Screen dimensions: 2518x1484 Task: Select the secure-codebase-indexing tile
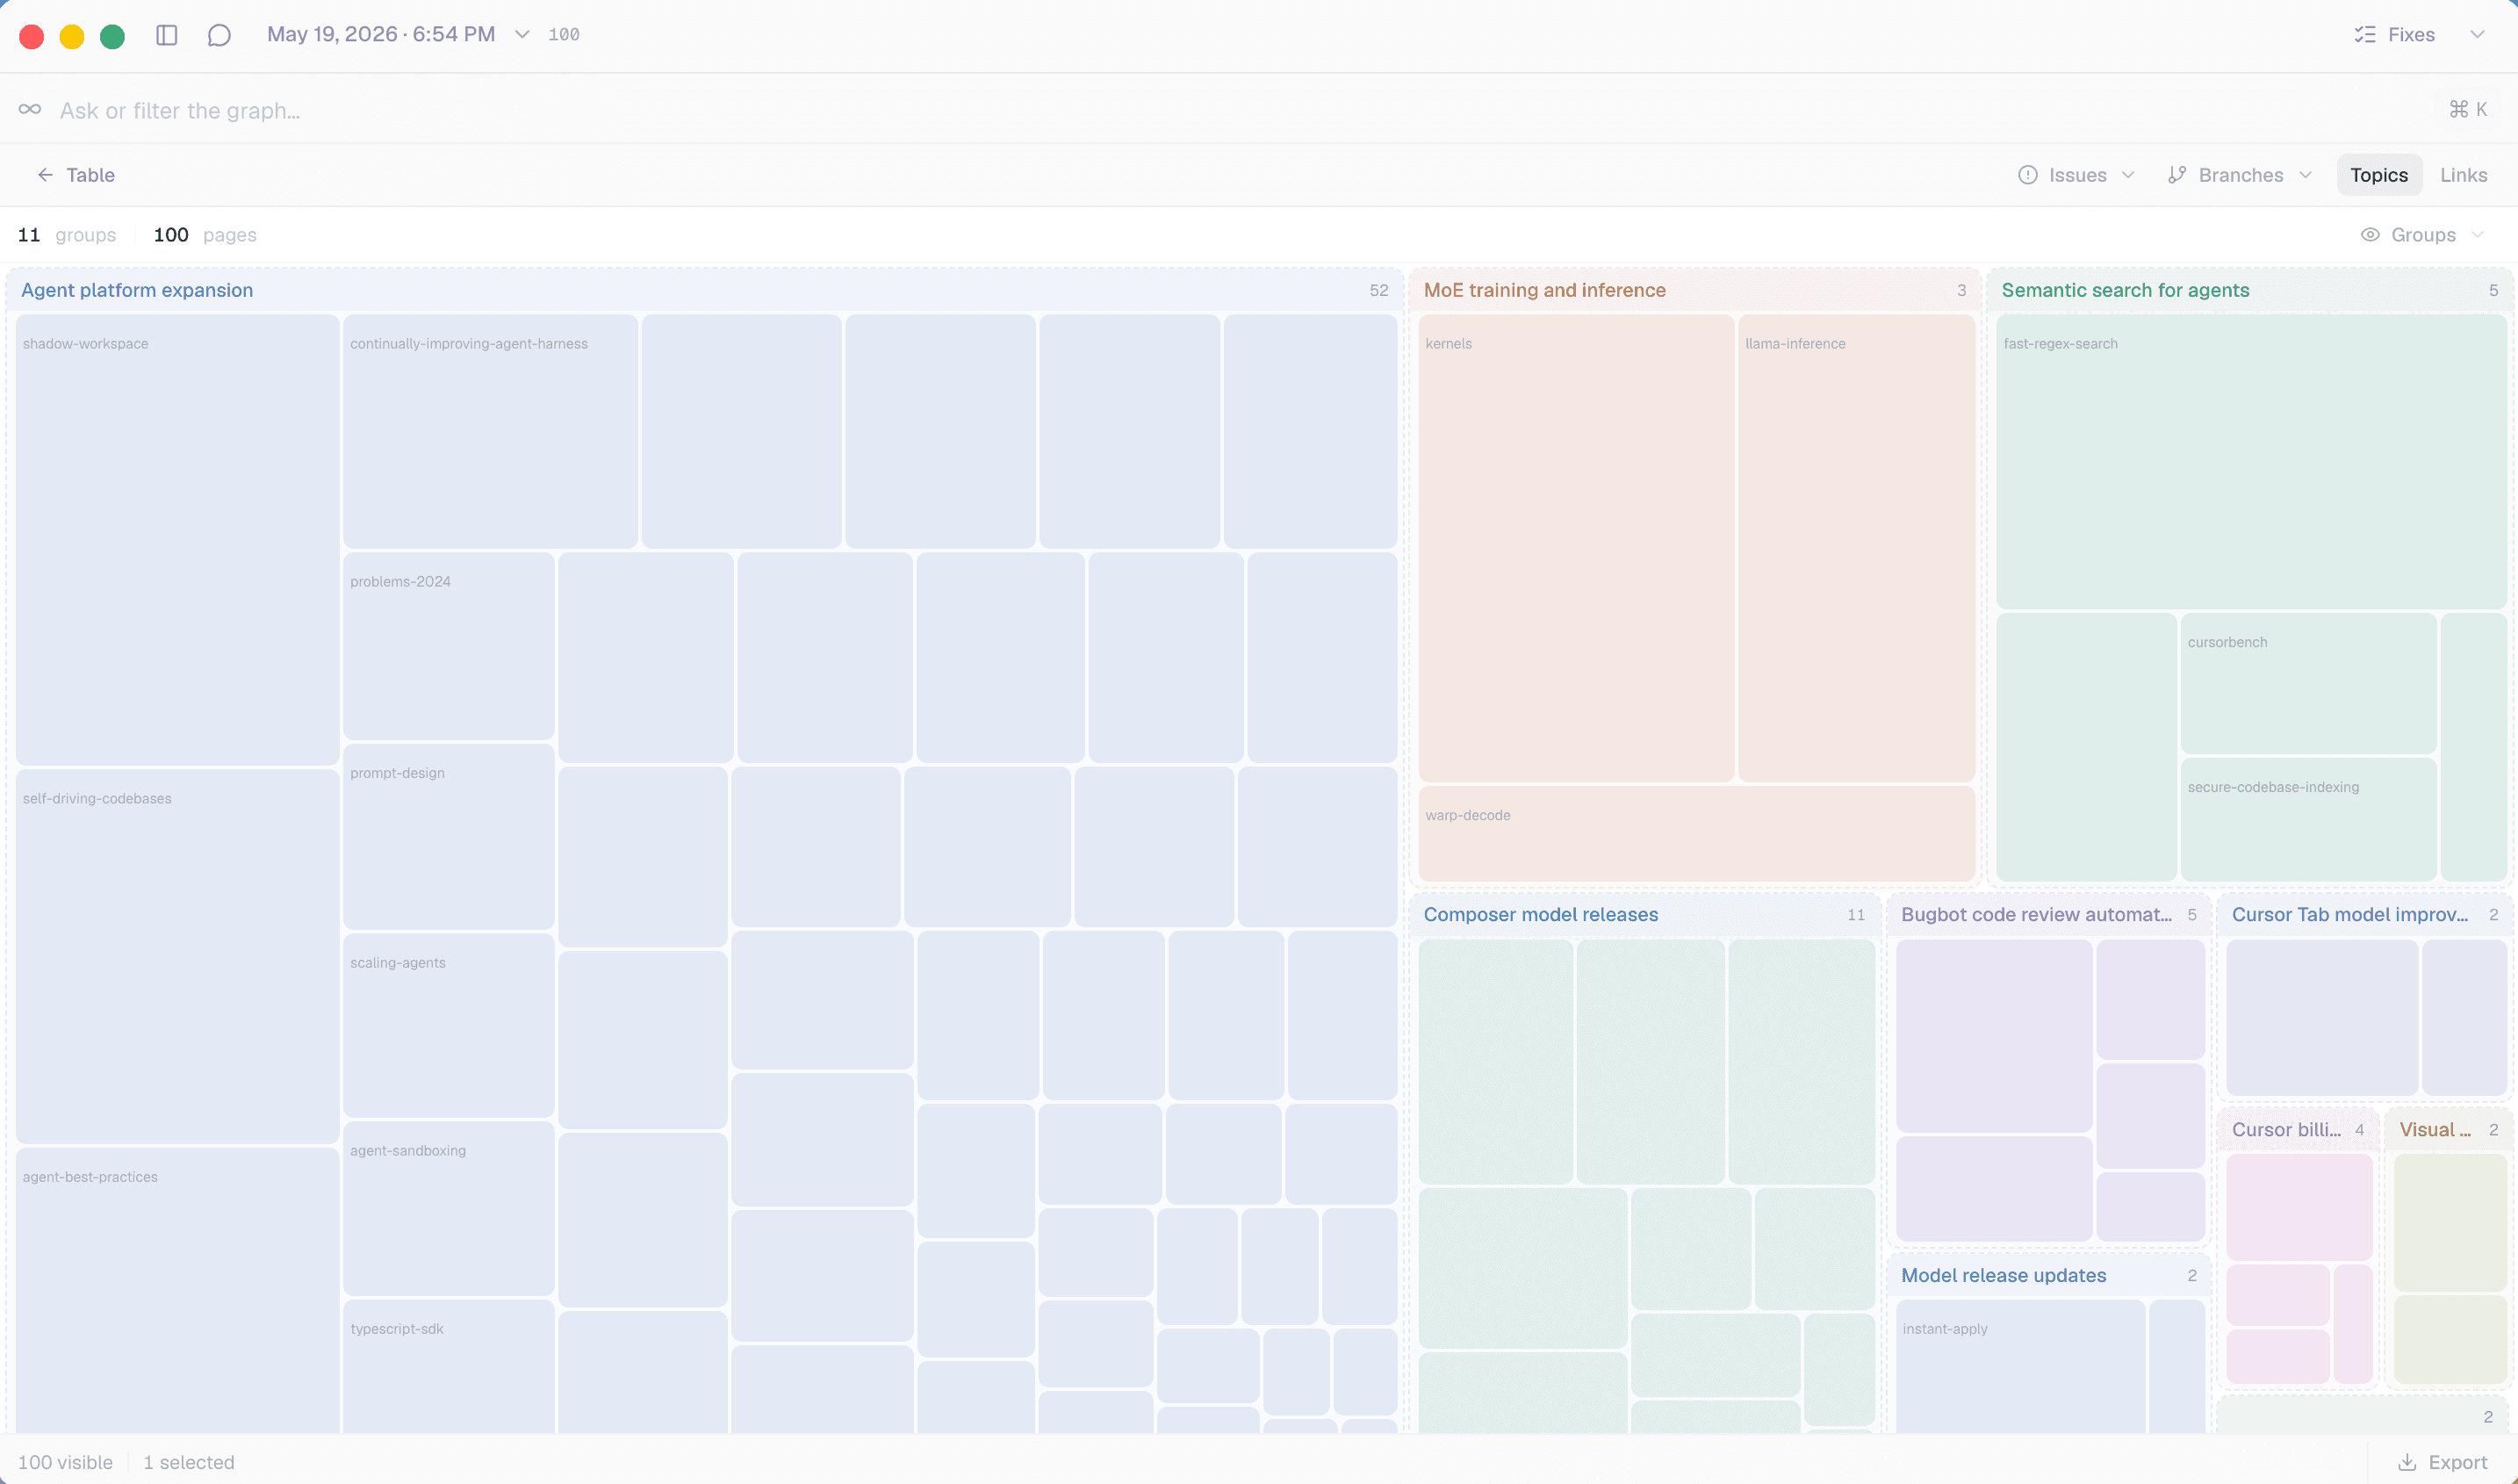click(2308, 819)
